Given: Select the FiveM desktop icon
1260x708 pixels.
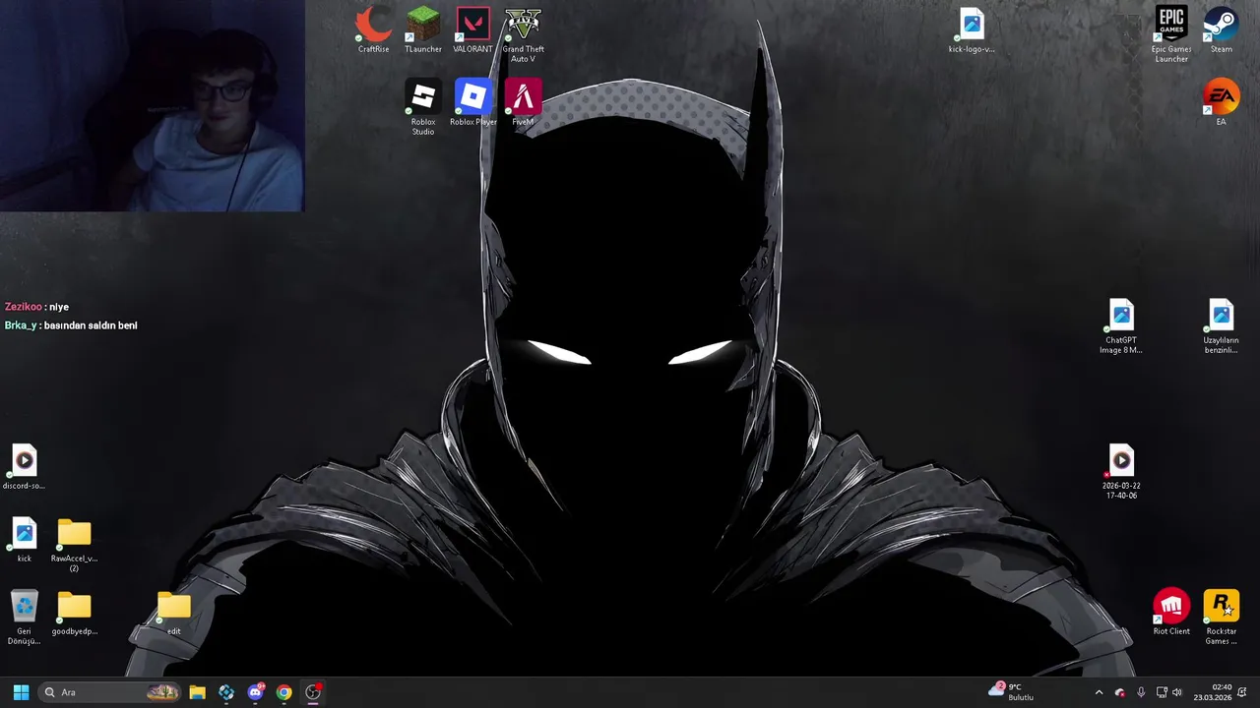Looking at the screenshot, I should tap(523, 103).
